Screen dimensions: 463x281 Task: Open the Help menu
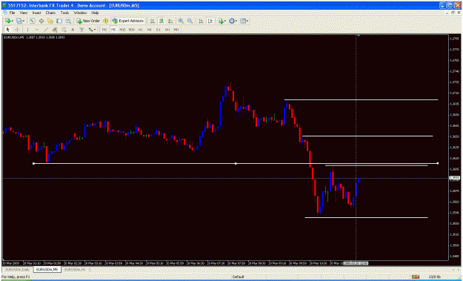(x=95, y=13)
